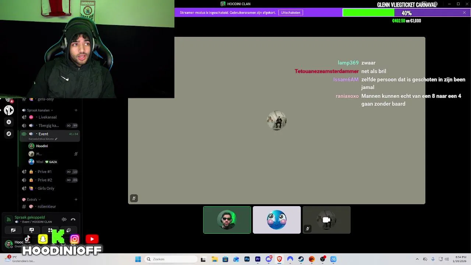Open clock showing 8:54 PM
The image size is (471, 265).
[460, 259]
